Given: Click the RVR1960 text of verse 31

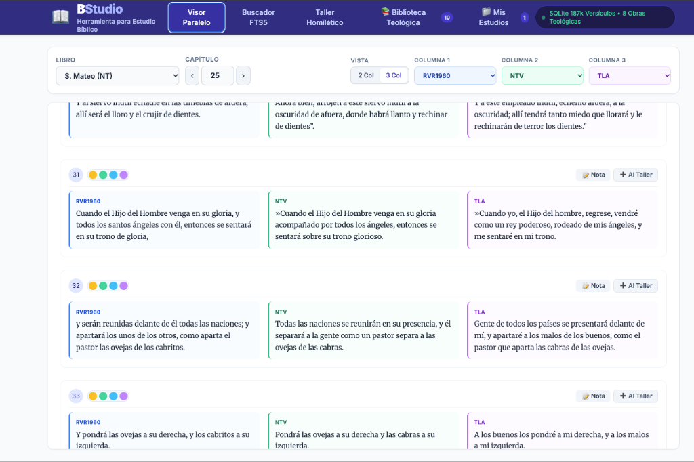Looking at the screenshot, I should [164, 225].
